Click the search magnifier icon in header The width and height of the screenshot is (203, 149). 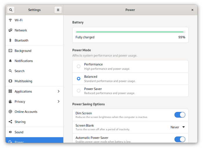(11, 10)
